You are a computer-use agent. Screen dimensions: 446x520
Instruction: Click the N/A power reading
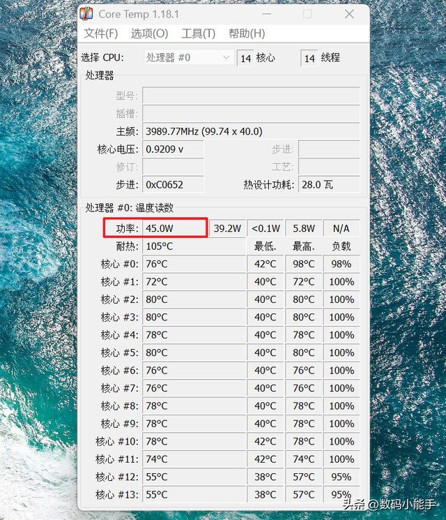coord(341,228)
